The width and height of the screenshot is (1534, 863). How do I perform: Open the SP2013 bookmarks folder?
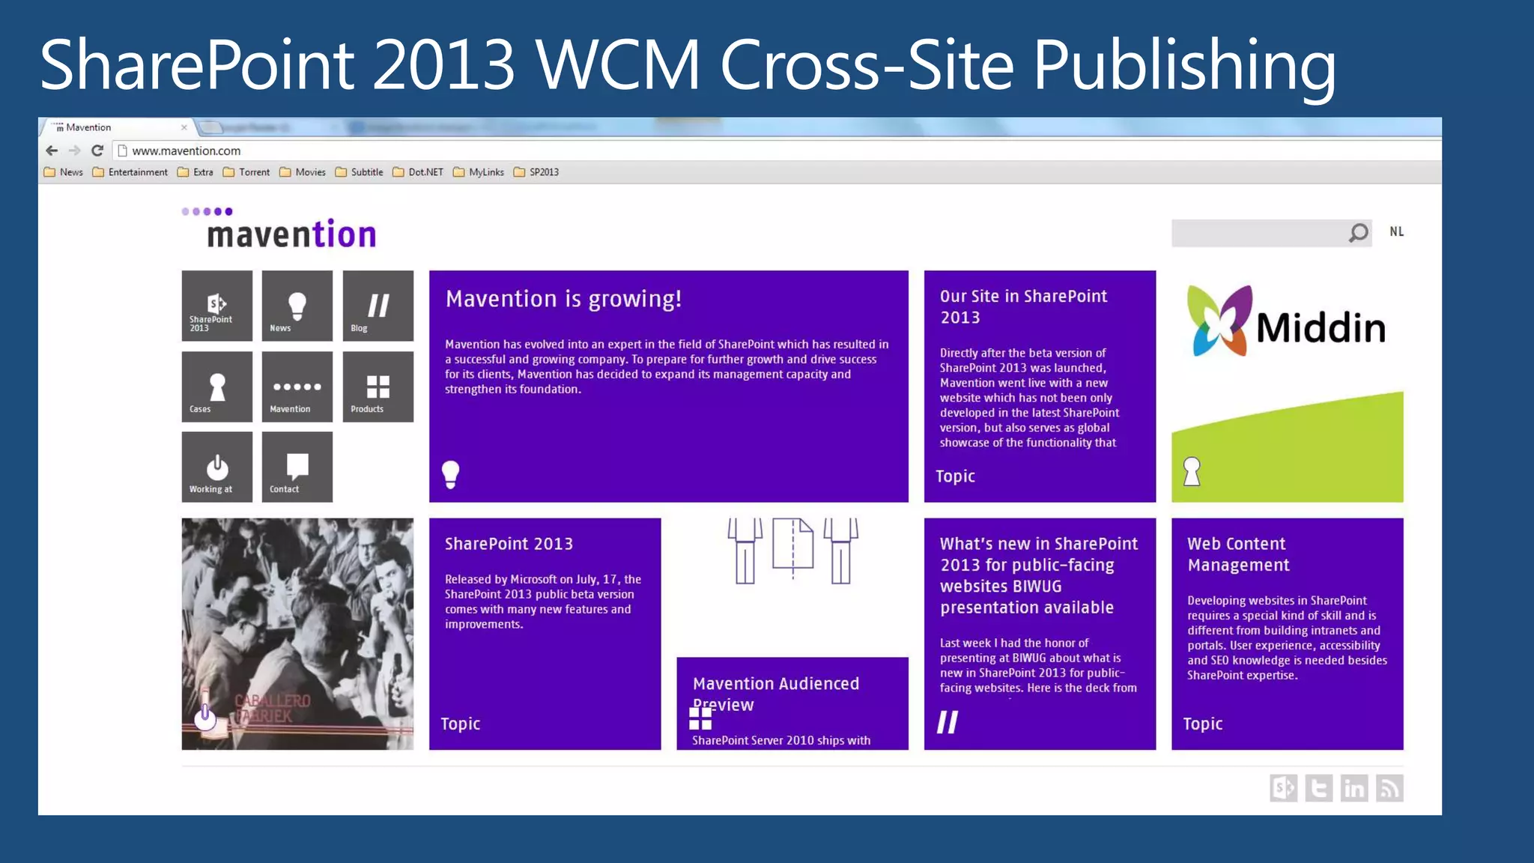[x=536, y=172]
